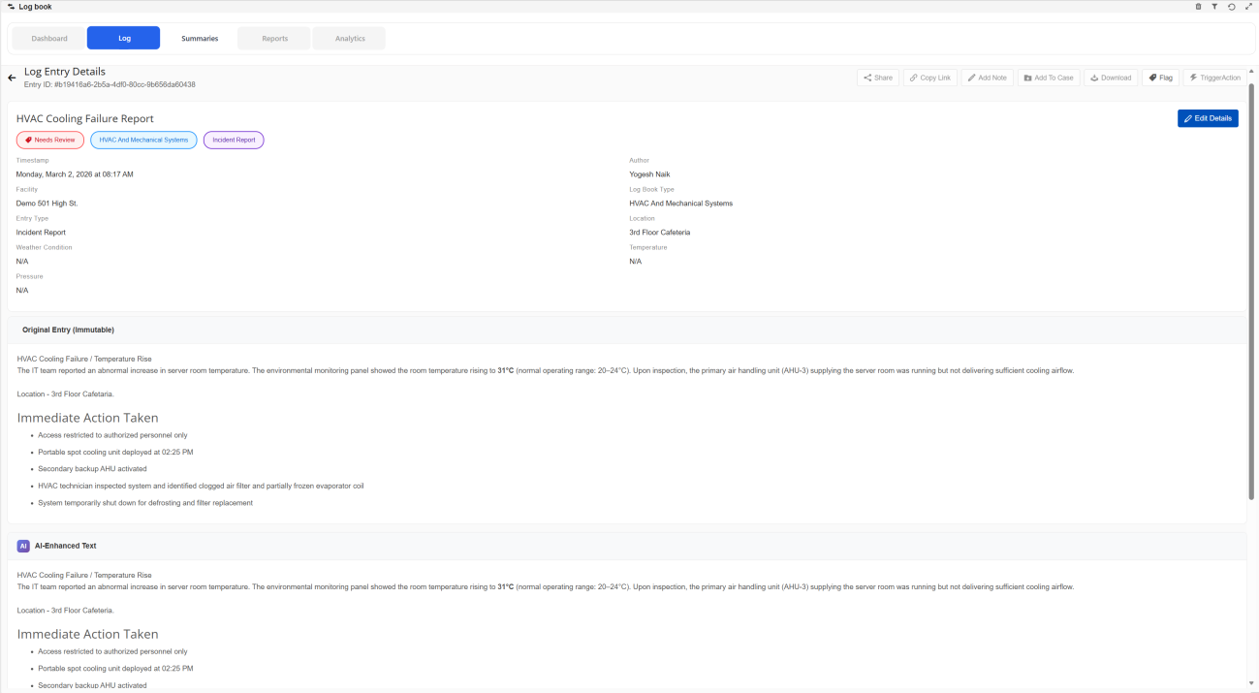This screenshot has height=693, width=1259.
Task: Click the HVAC And Mechanical Systems tag
Action: (143, 140)
